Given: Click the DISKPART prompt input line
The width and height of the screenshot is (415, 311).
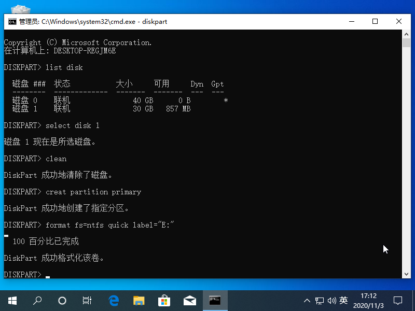Looking at the screenshot, I should click(49, 274).
